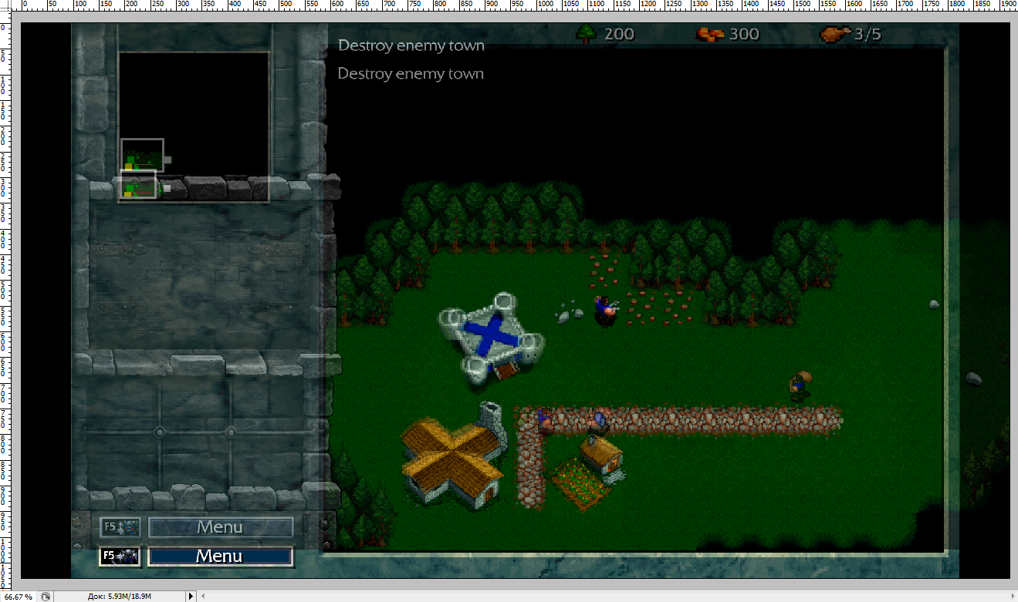
Task: Select the peasant chopping wood near the tree stumps
Action: (x=607, y=310)
